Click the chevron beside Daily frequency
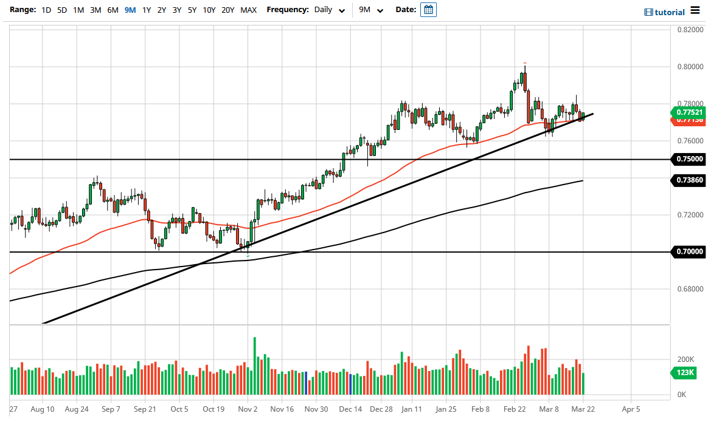This screenshot has width=708, height=422. [x=341, y=10]
